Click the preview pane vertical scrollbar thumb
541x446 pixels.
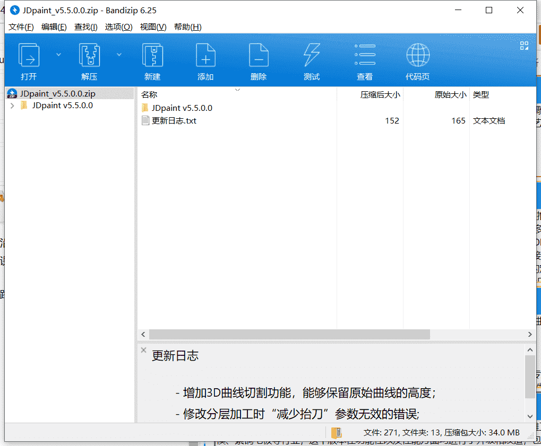tap(530, 377)
